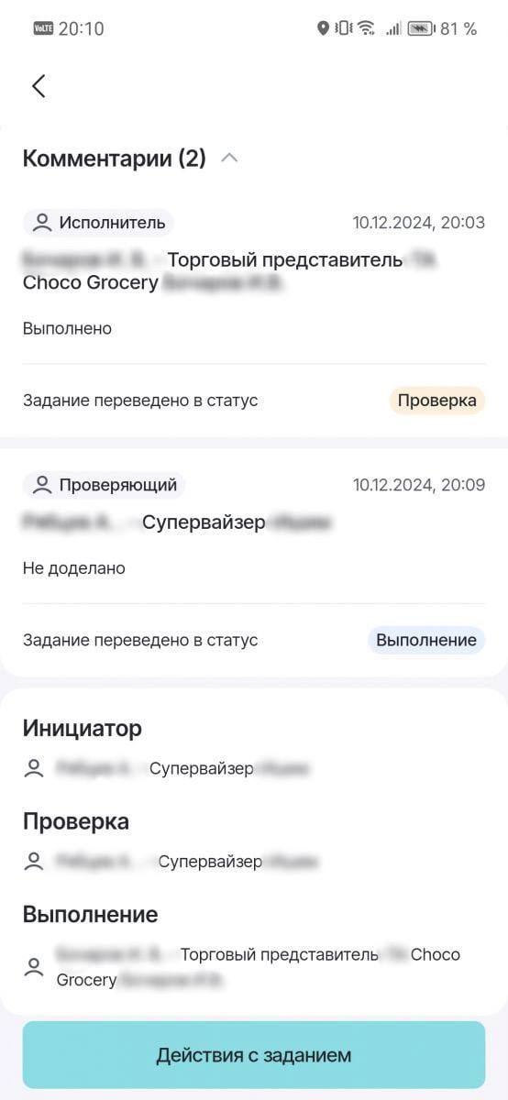Viewport: 508px width, 1100px height.
Task: Open the Выполнено comment text
Action: (67, 328)
